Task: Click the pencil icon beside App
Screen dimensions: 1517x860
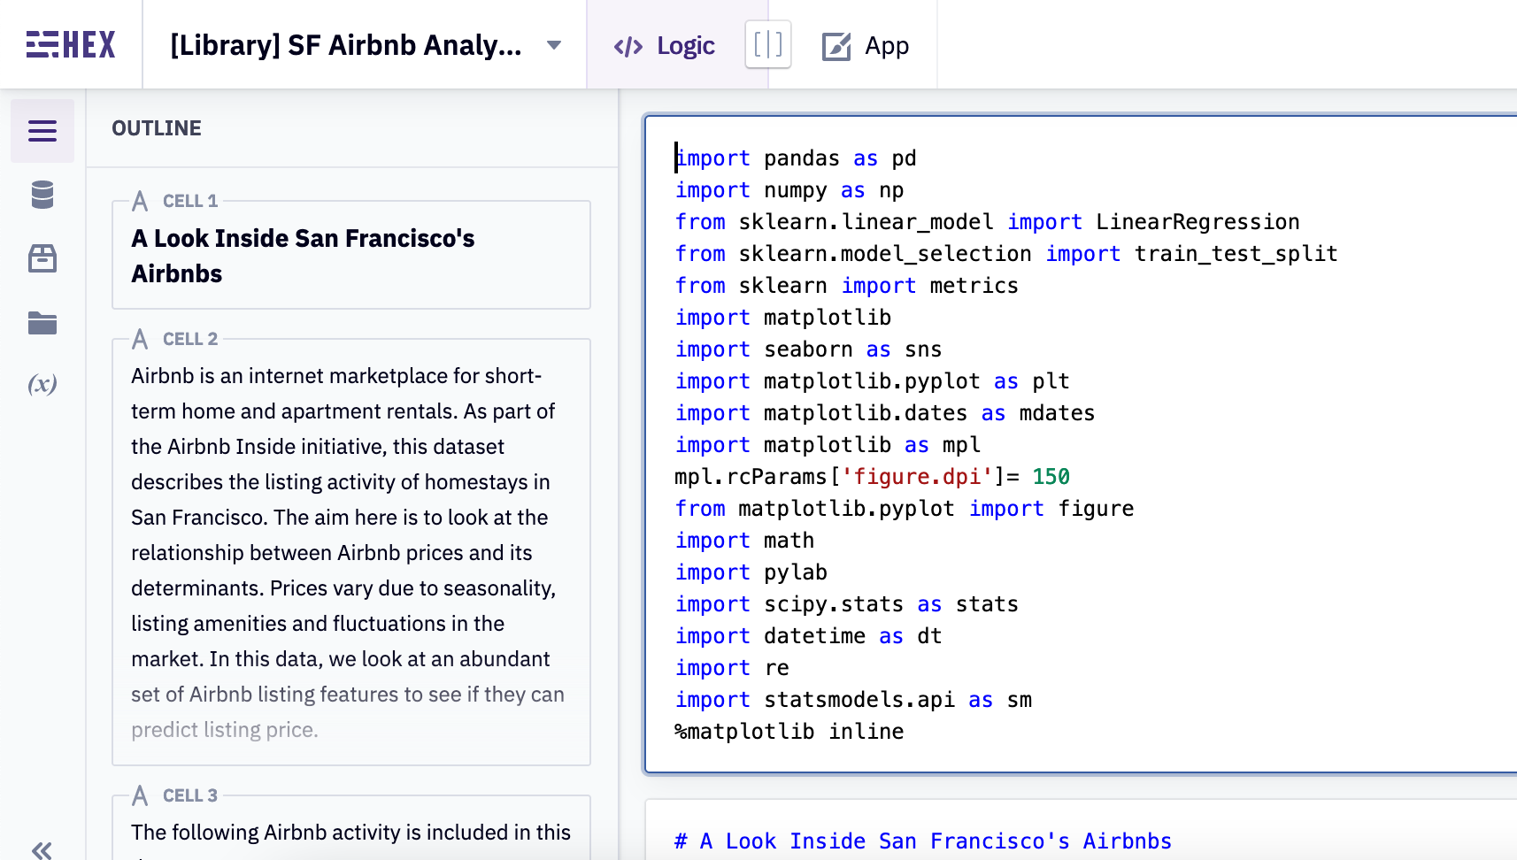Action: pyautogui.click(x=835, y=45)
